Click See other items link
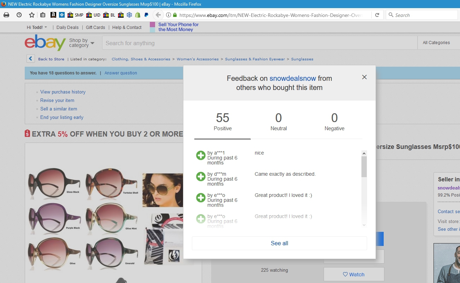This screenshot has height=283, width=460. [x=448, y=229]
